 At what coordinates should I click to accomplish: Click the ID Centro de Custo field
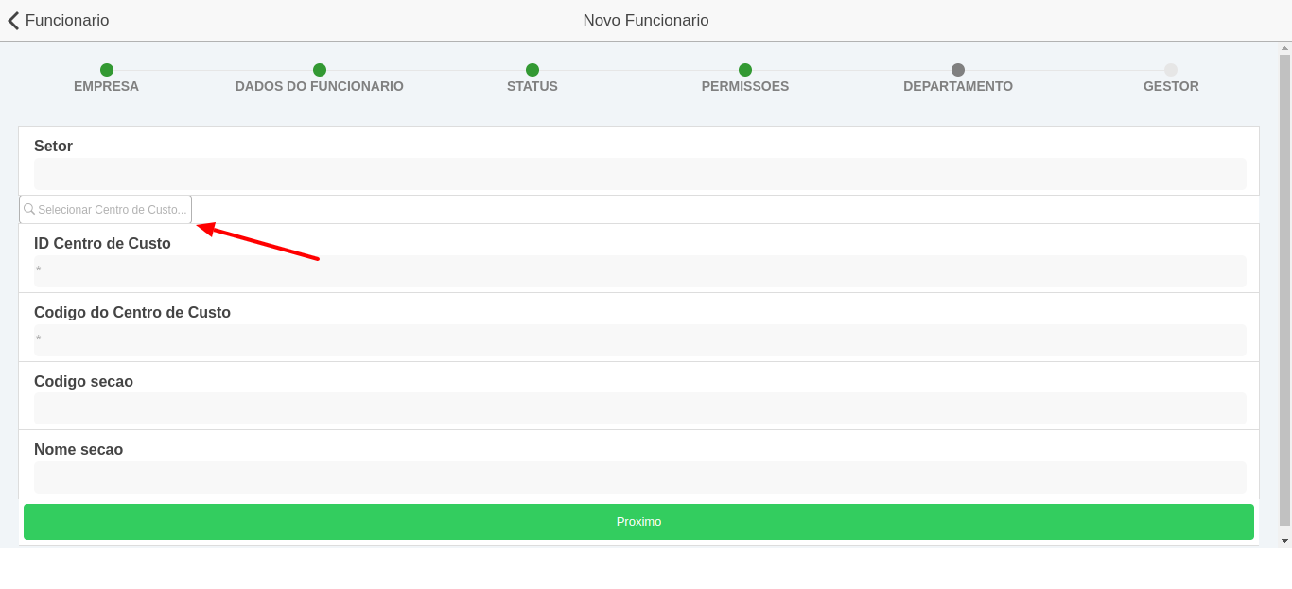(639, 271)
